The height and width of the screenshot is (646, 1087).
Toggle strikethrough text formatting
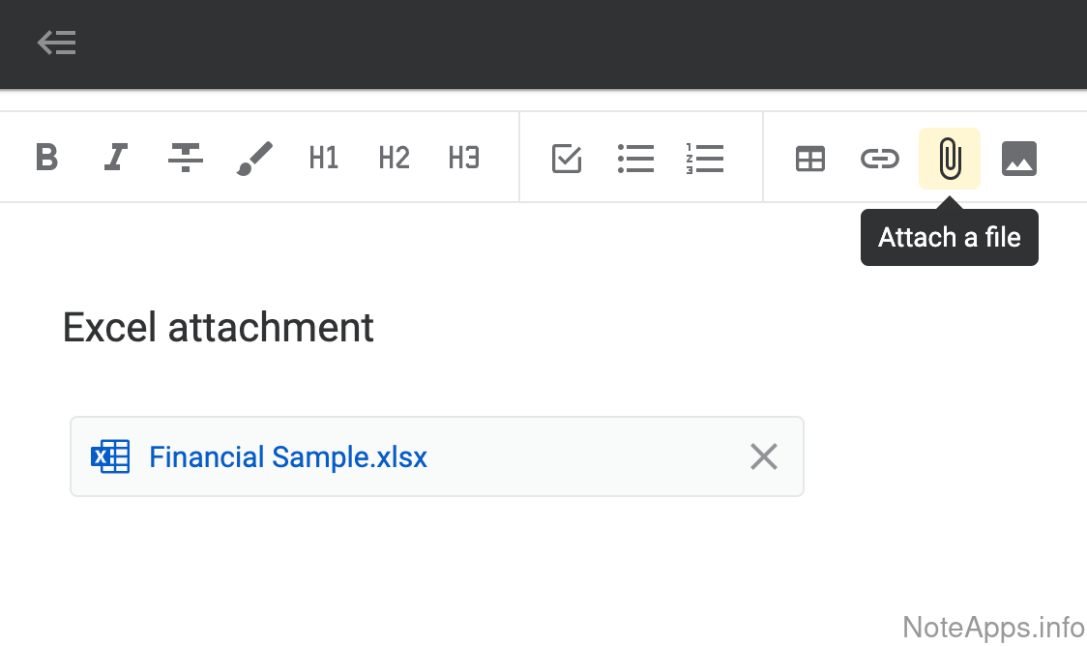click(185, 158)
